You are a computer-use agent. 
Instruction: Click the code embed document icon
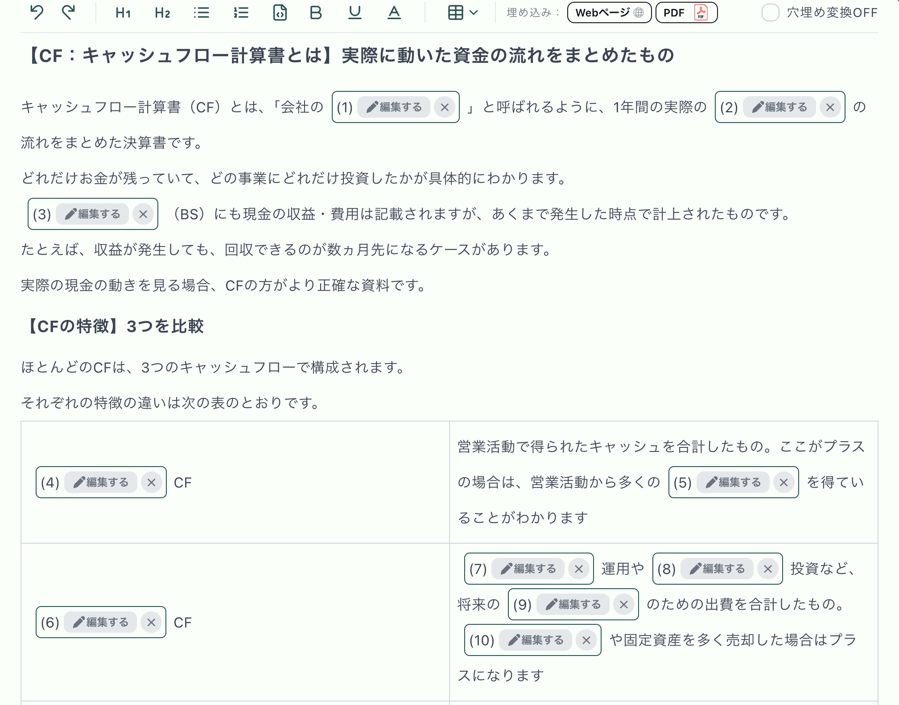click(280, 13)
